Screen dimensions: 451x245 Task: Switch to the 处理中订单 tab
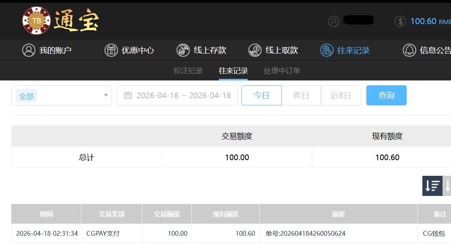[x=282, y=71]
